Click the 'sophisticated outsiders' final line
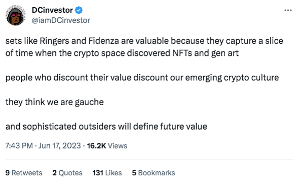299x183 pixels. 106,127
